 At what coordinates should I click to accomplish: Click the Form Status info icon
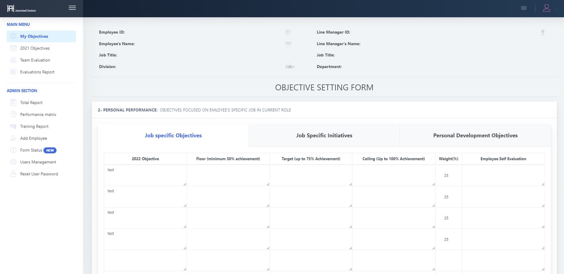pyautogui.click(x=13, y=150)
